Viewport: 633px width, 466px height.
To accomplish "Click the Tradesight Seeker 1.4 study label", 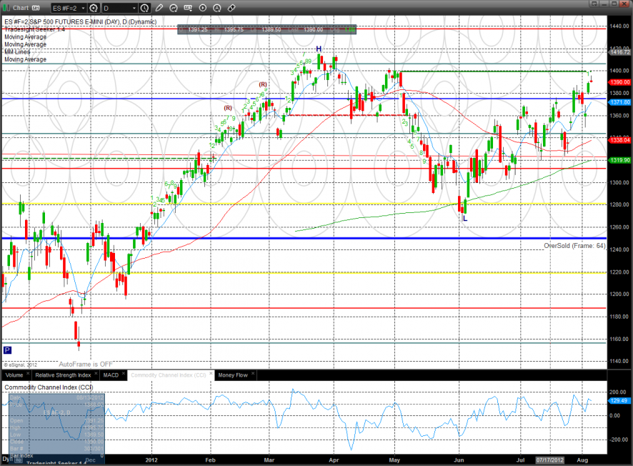I will pyautogui.click(x=35, y=29).
